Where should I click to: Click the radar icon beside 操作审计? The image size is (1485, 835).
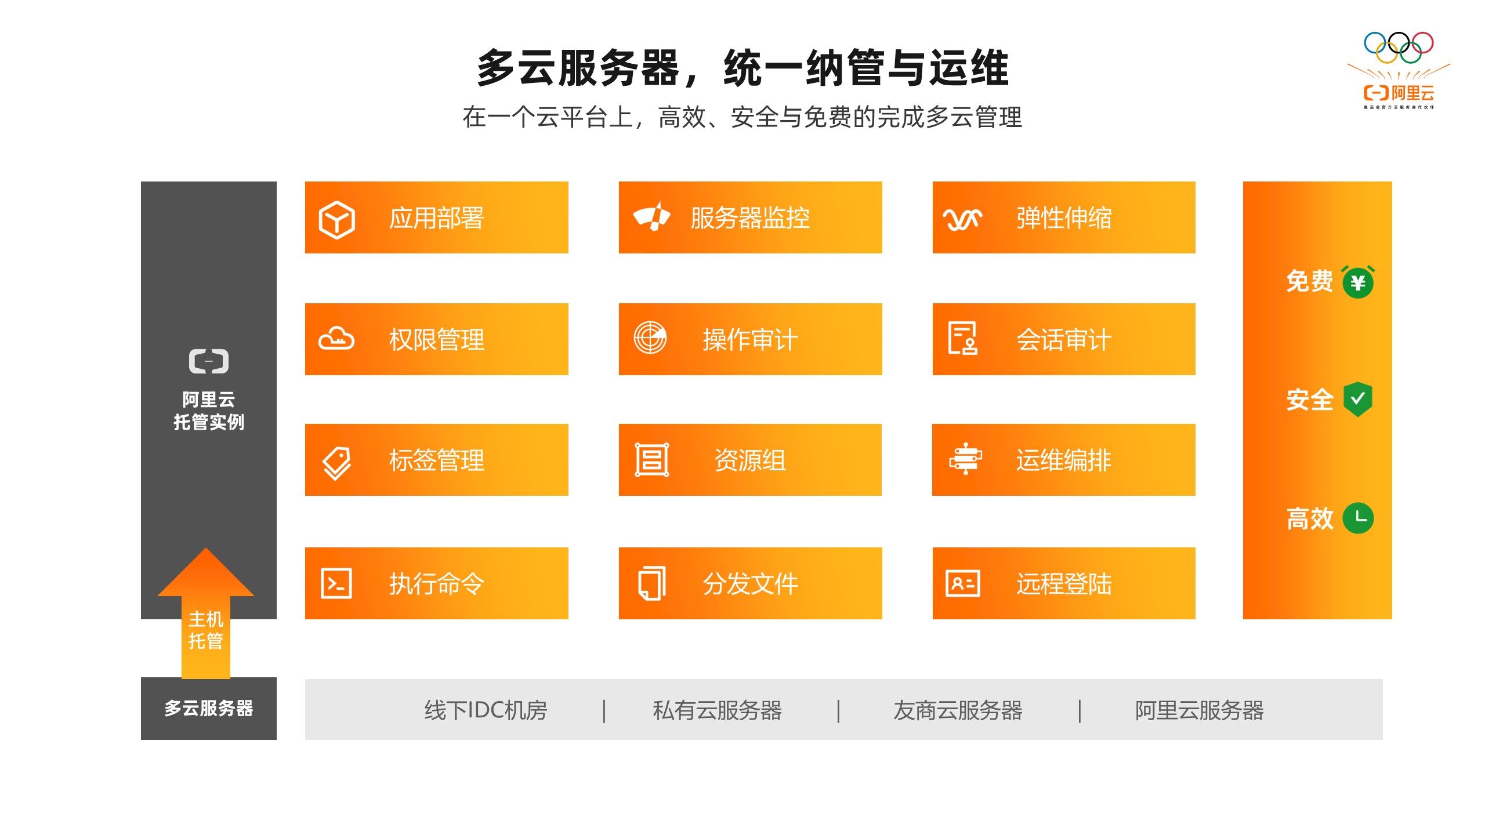(x=650, y=337)
